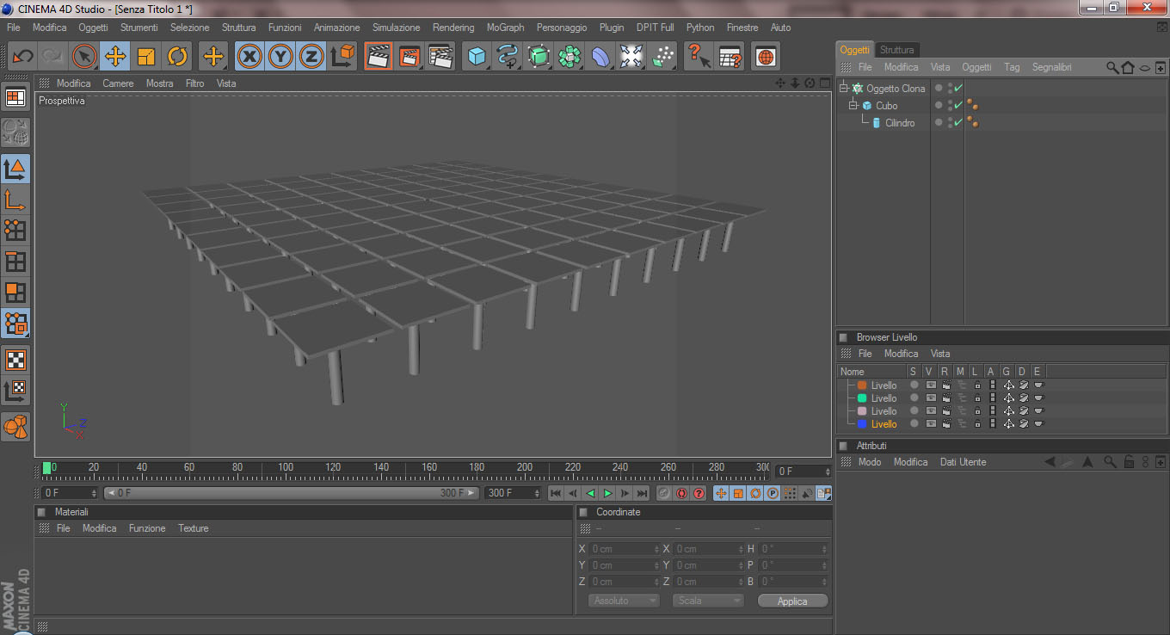The width and height of the screenshot is (1170, 635).
Task: Switch to the Struttura tab
Action: point(896,50)
